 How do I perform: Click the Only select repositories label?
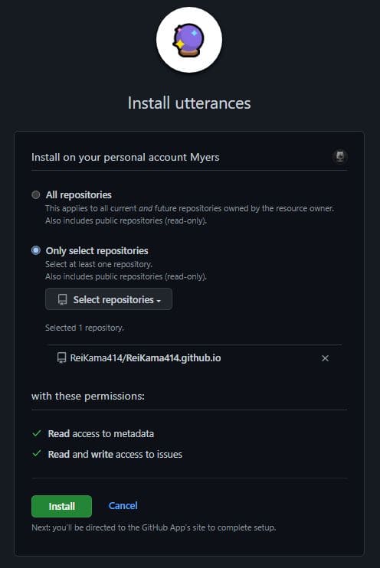pyautogui.click(x=97, y=250)
